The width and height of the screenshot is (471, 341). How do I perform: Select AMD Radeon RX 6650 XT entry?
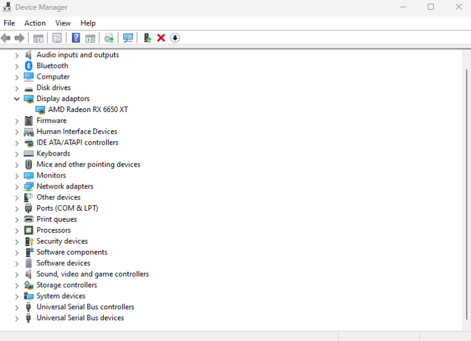tap(88, 110)
